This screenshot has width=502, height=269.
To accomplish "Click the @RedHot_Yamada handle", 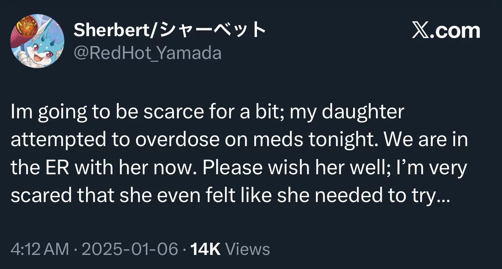I will (147, 53).
